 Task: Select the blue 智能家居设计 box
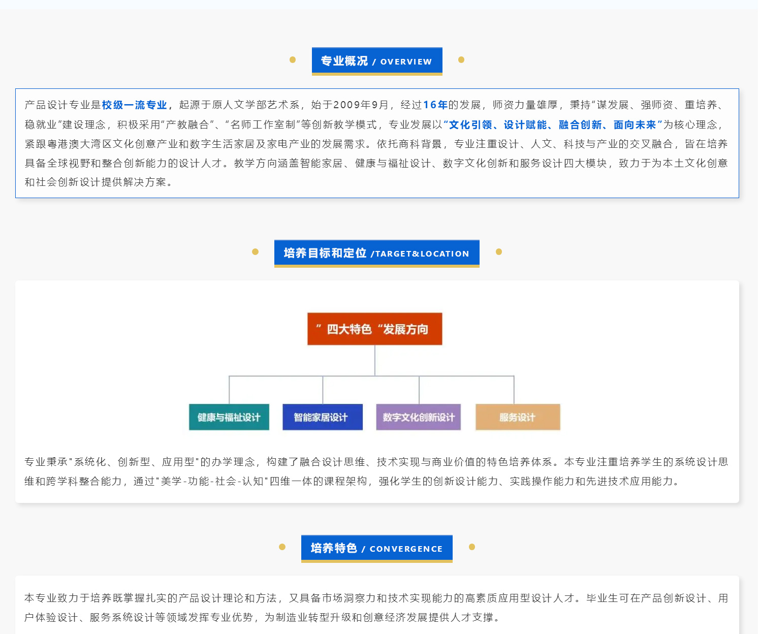coord(322,417)
